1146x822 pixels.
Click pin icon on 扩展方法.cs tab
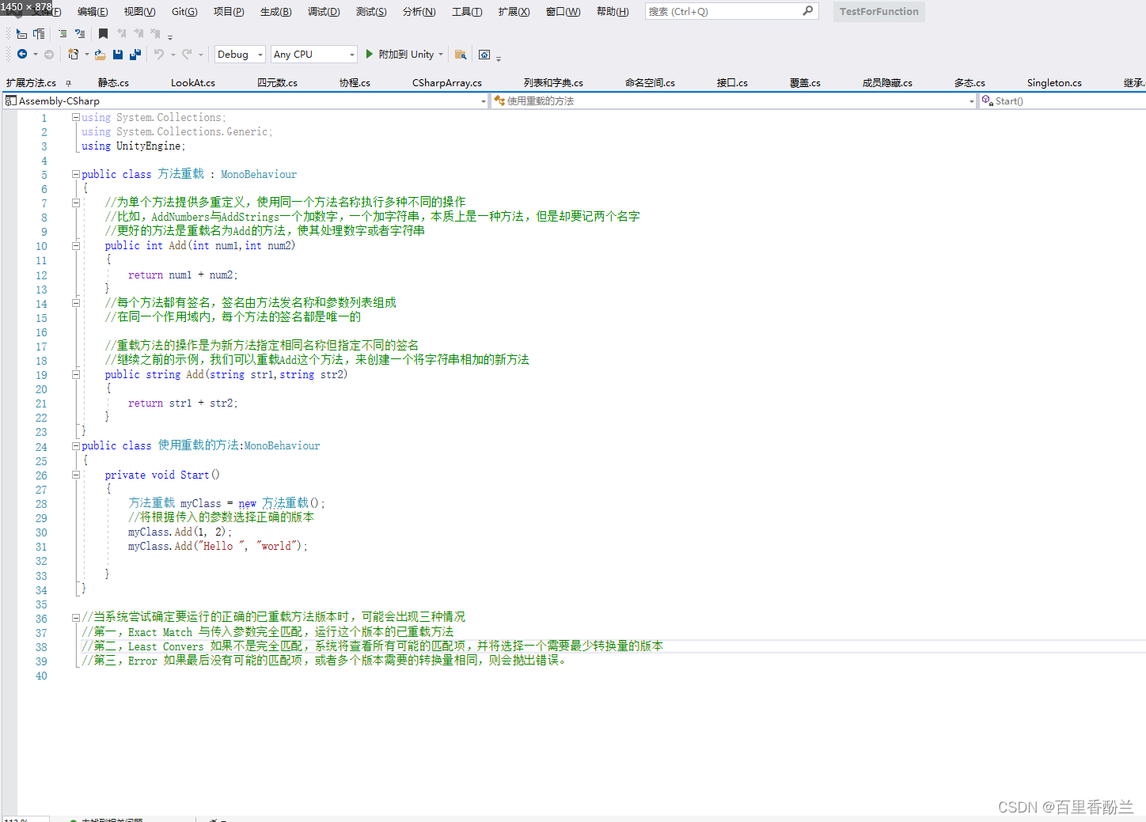[68, 83]
